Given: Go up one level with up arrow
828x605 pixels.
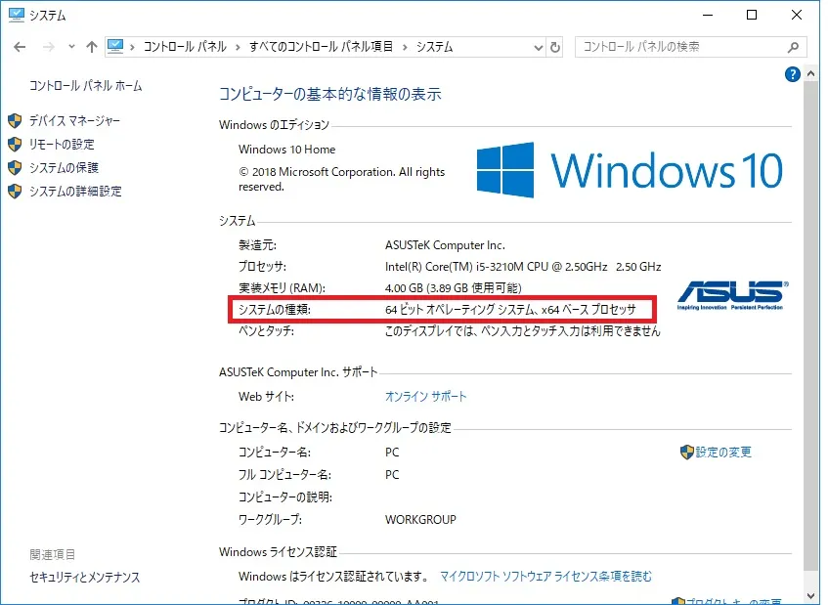Looking at the screenshot, I should pyautogui.click(x=92, y=47).
